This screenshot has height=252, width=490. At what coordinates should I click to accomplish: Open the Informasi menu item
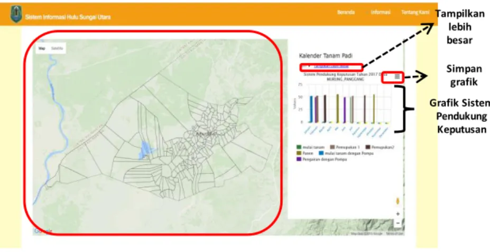pyautogui.click(x=380, y=12)
